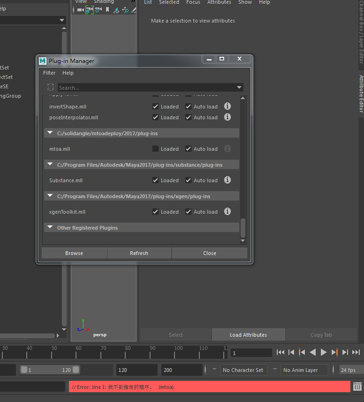
Task: Open the Help menu in Plug-in Manager
Action: [x=68, y=73]
